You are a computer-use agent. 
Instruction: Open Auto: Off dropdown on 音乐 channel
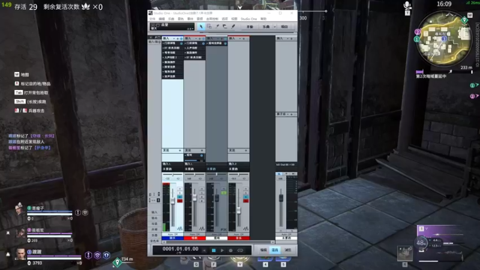[239, 234]
